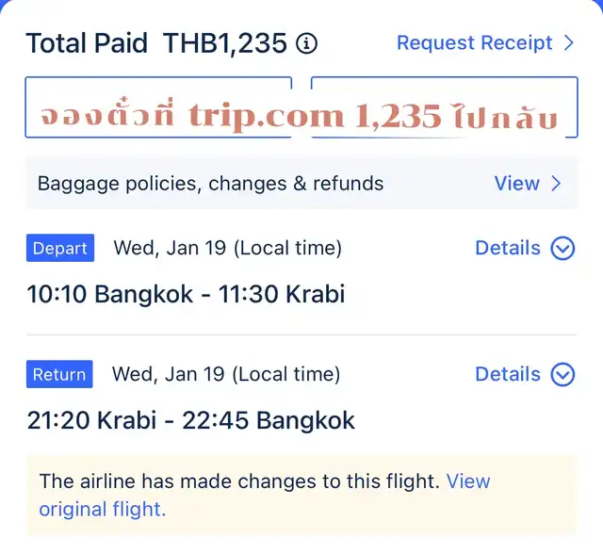Select the 10:10 Bangkok - 11:30 Krabi flight

186,294
